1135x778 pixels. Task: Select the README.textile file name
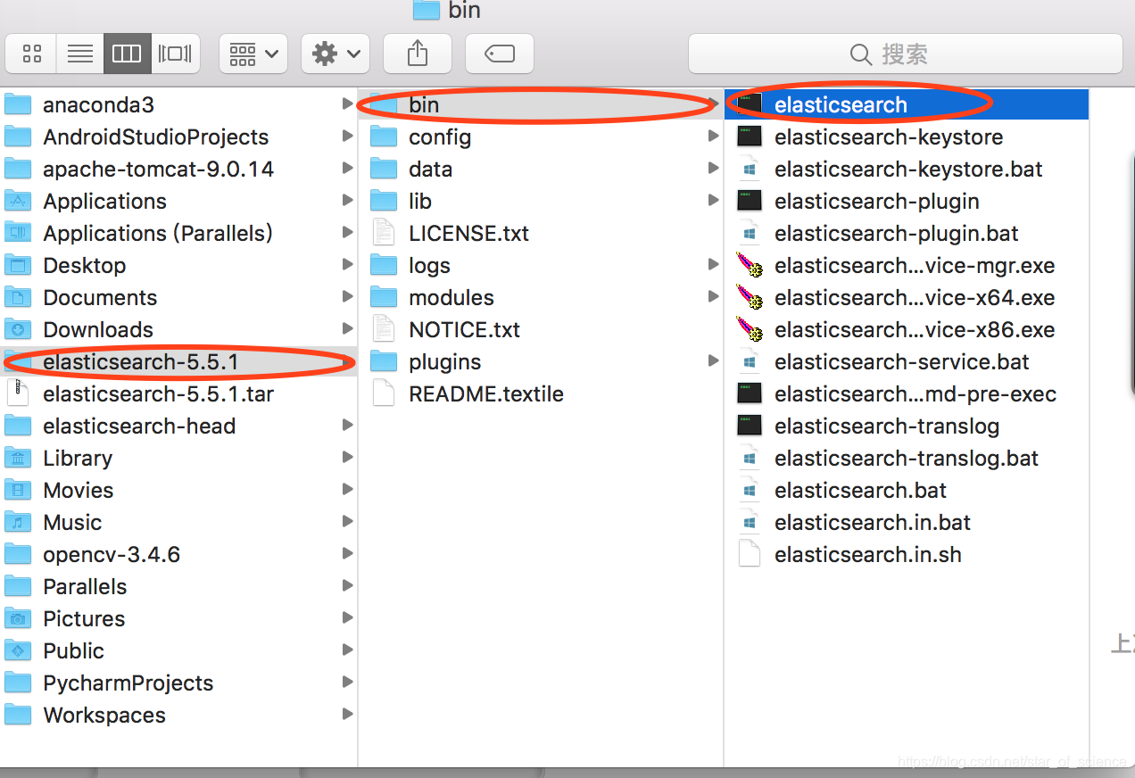click(486, 394)
